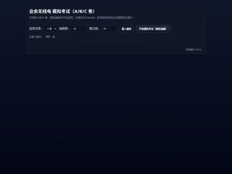Click the 抽题数 input field
Image resolution: width=232 pixels, height=174 pixels.
(79, 29)
